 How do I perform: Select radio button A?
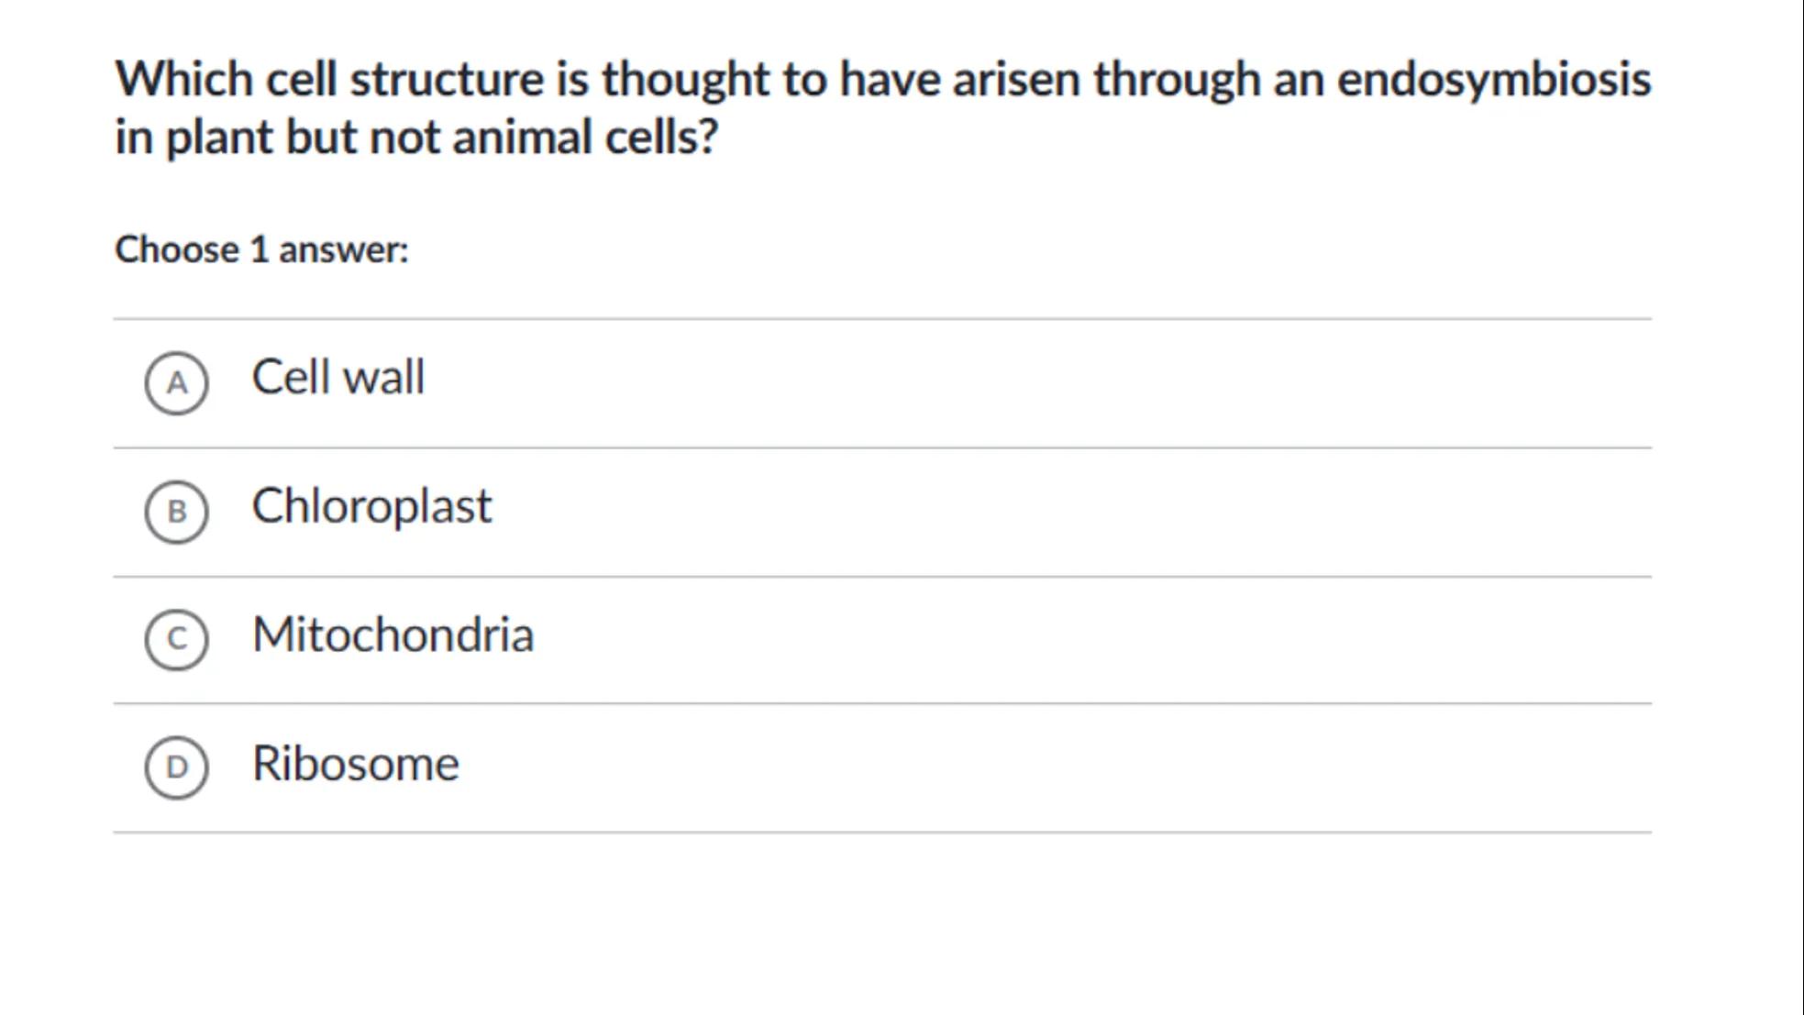[x=176, y=382]
